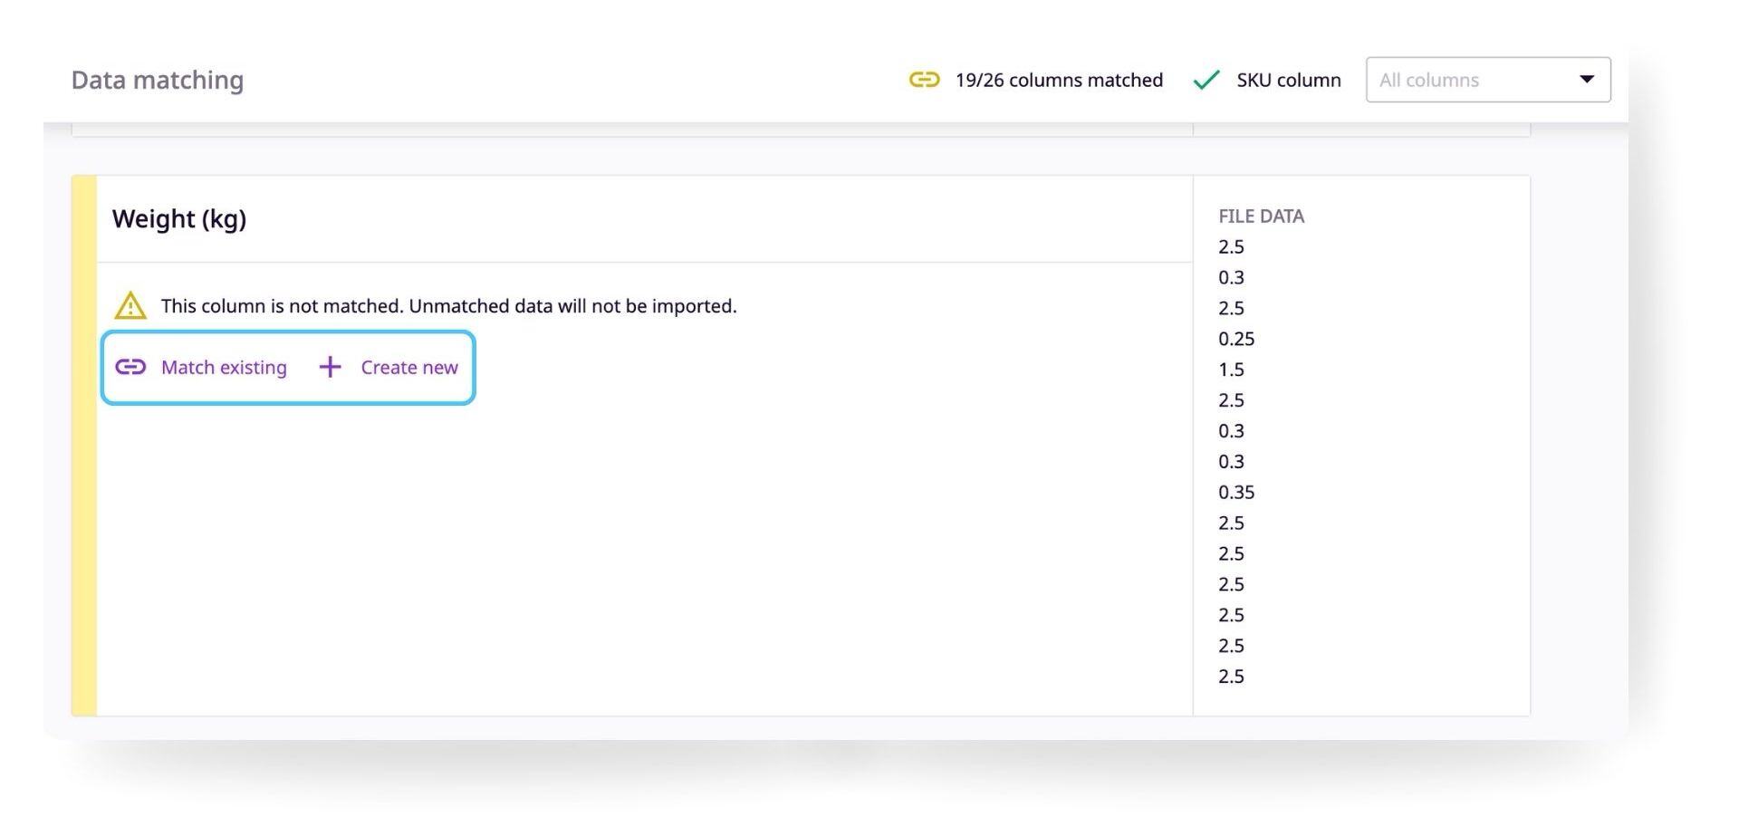Click the 0.25 weight value in file data
The width and height of the screenshot is (1739, 826).
tap(1235, 339)
